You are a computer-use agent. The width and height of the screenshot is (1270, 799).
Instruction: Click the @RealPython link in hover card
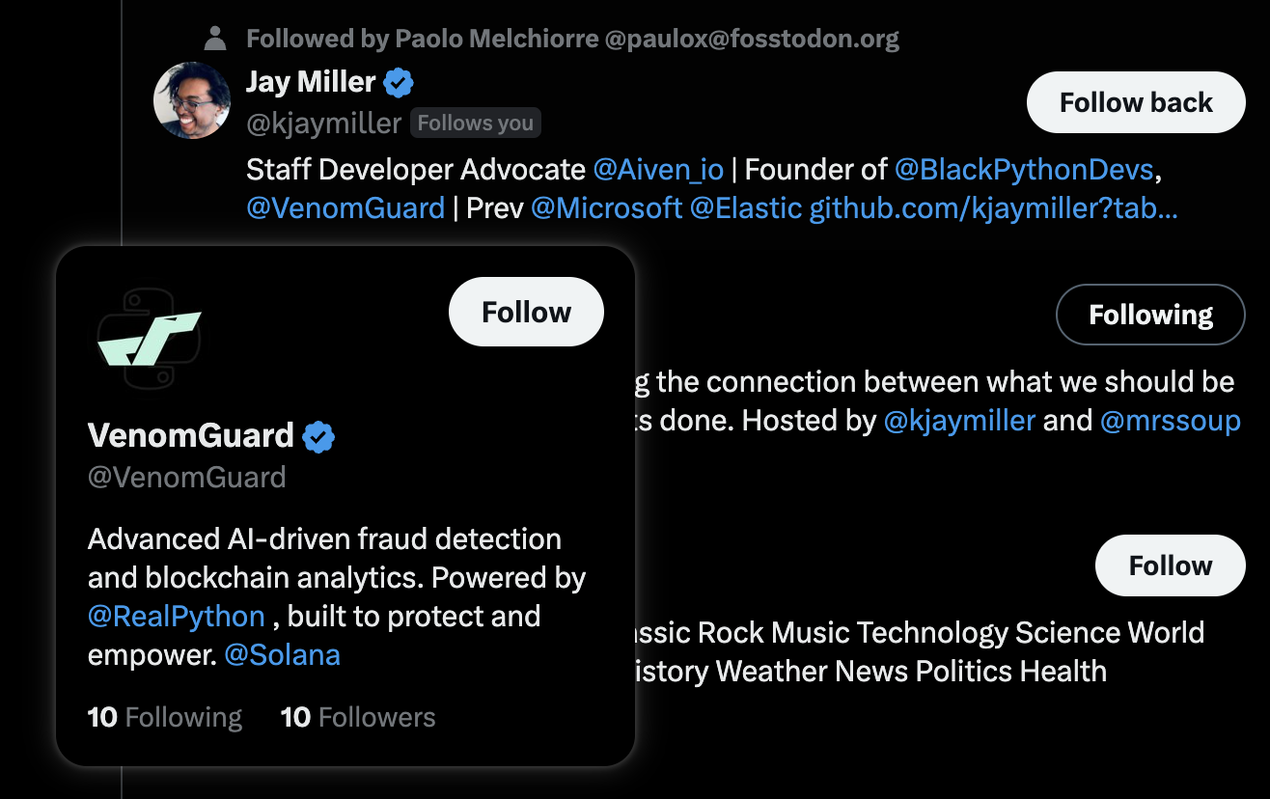pos(177,616)
